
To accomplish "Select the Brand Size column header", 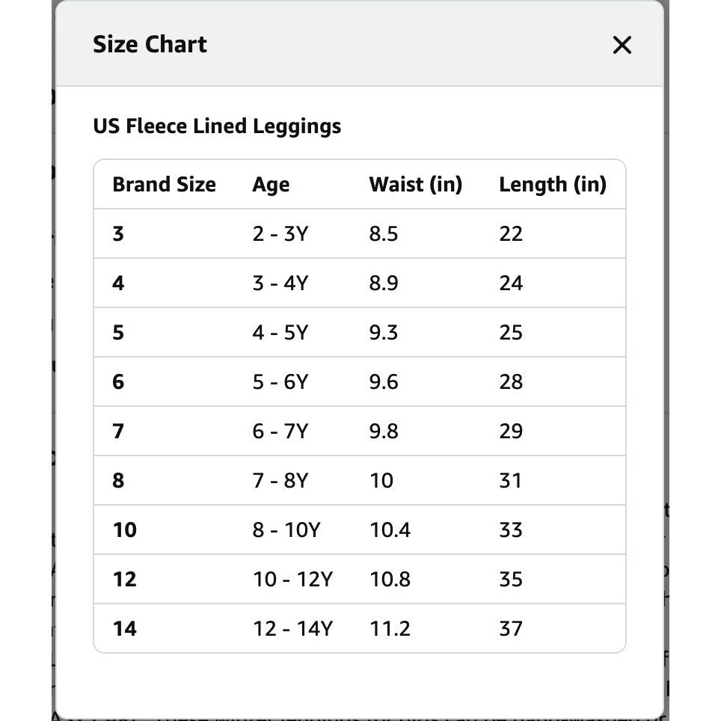I will [164, 185].
